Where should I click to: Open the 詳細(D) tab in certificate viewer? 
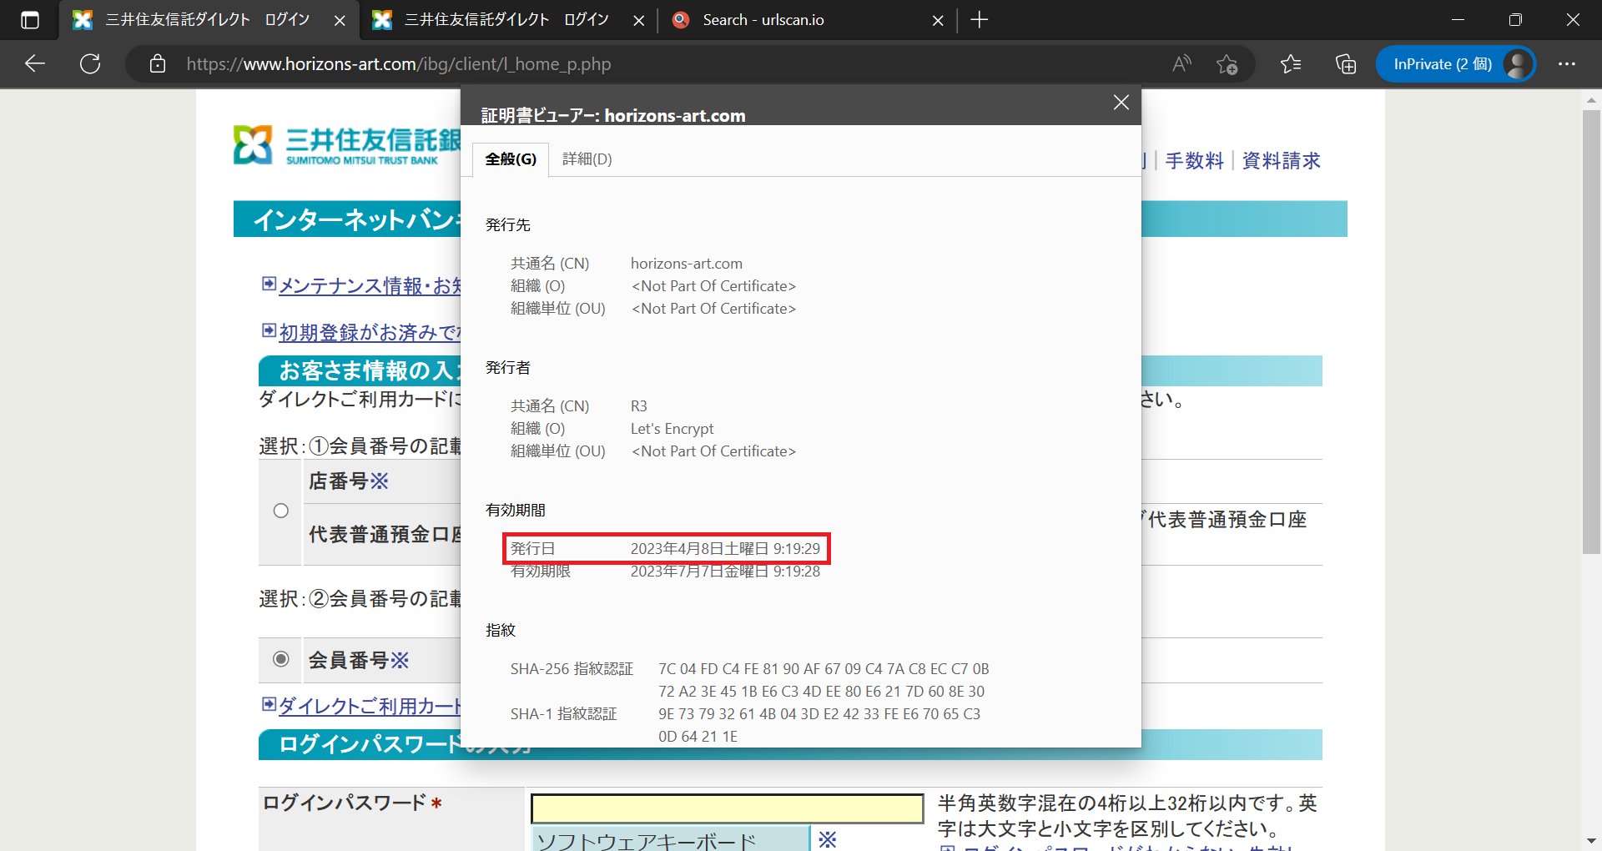click(587, 159)
